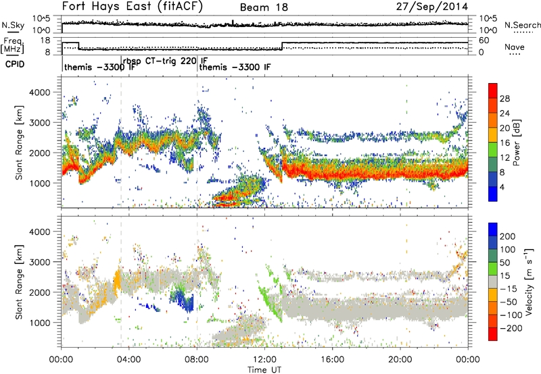541x374 pixels.
Task: Click the left '10^5' noise axis tick
Action: pos(41,18)
